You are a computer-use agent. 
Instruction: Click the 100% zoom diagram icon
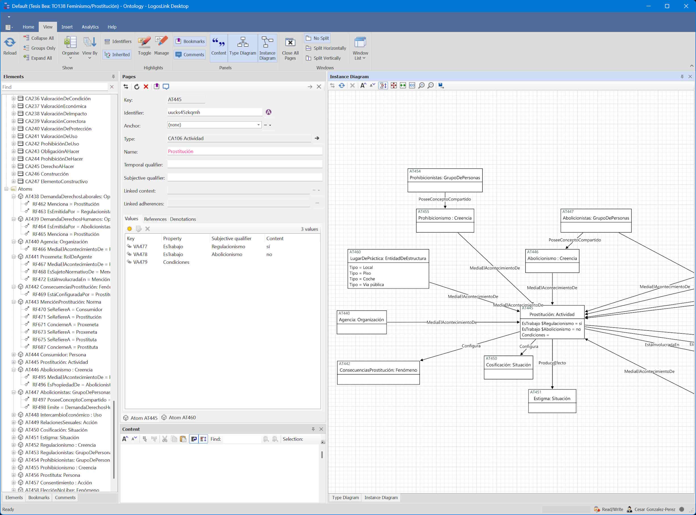point(412,85)
